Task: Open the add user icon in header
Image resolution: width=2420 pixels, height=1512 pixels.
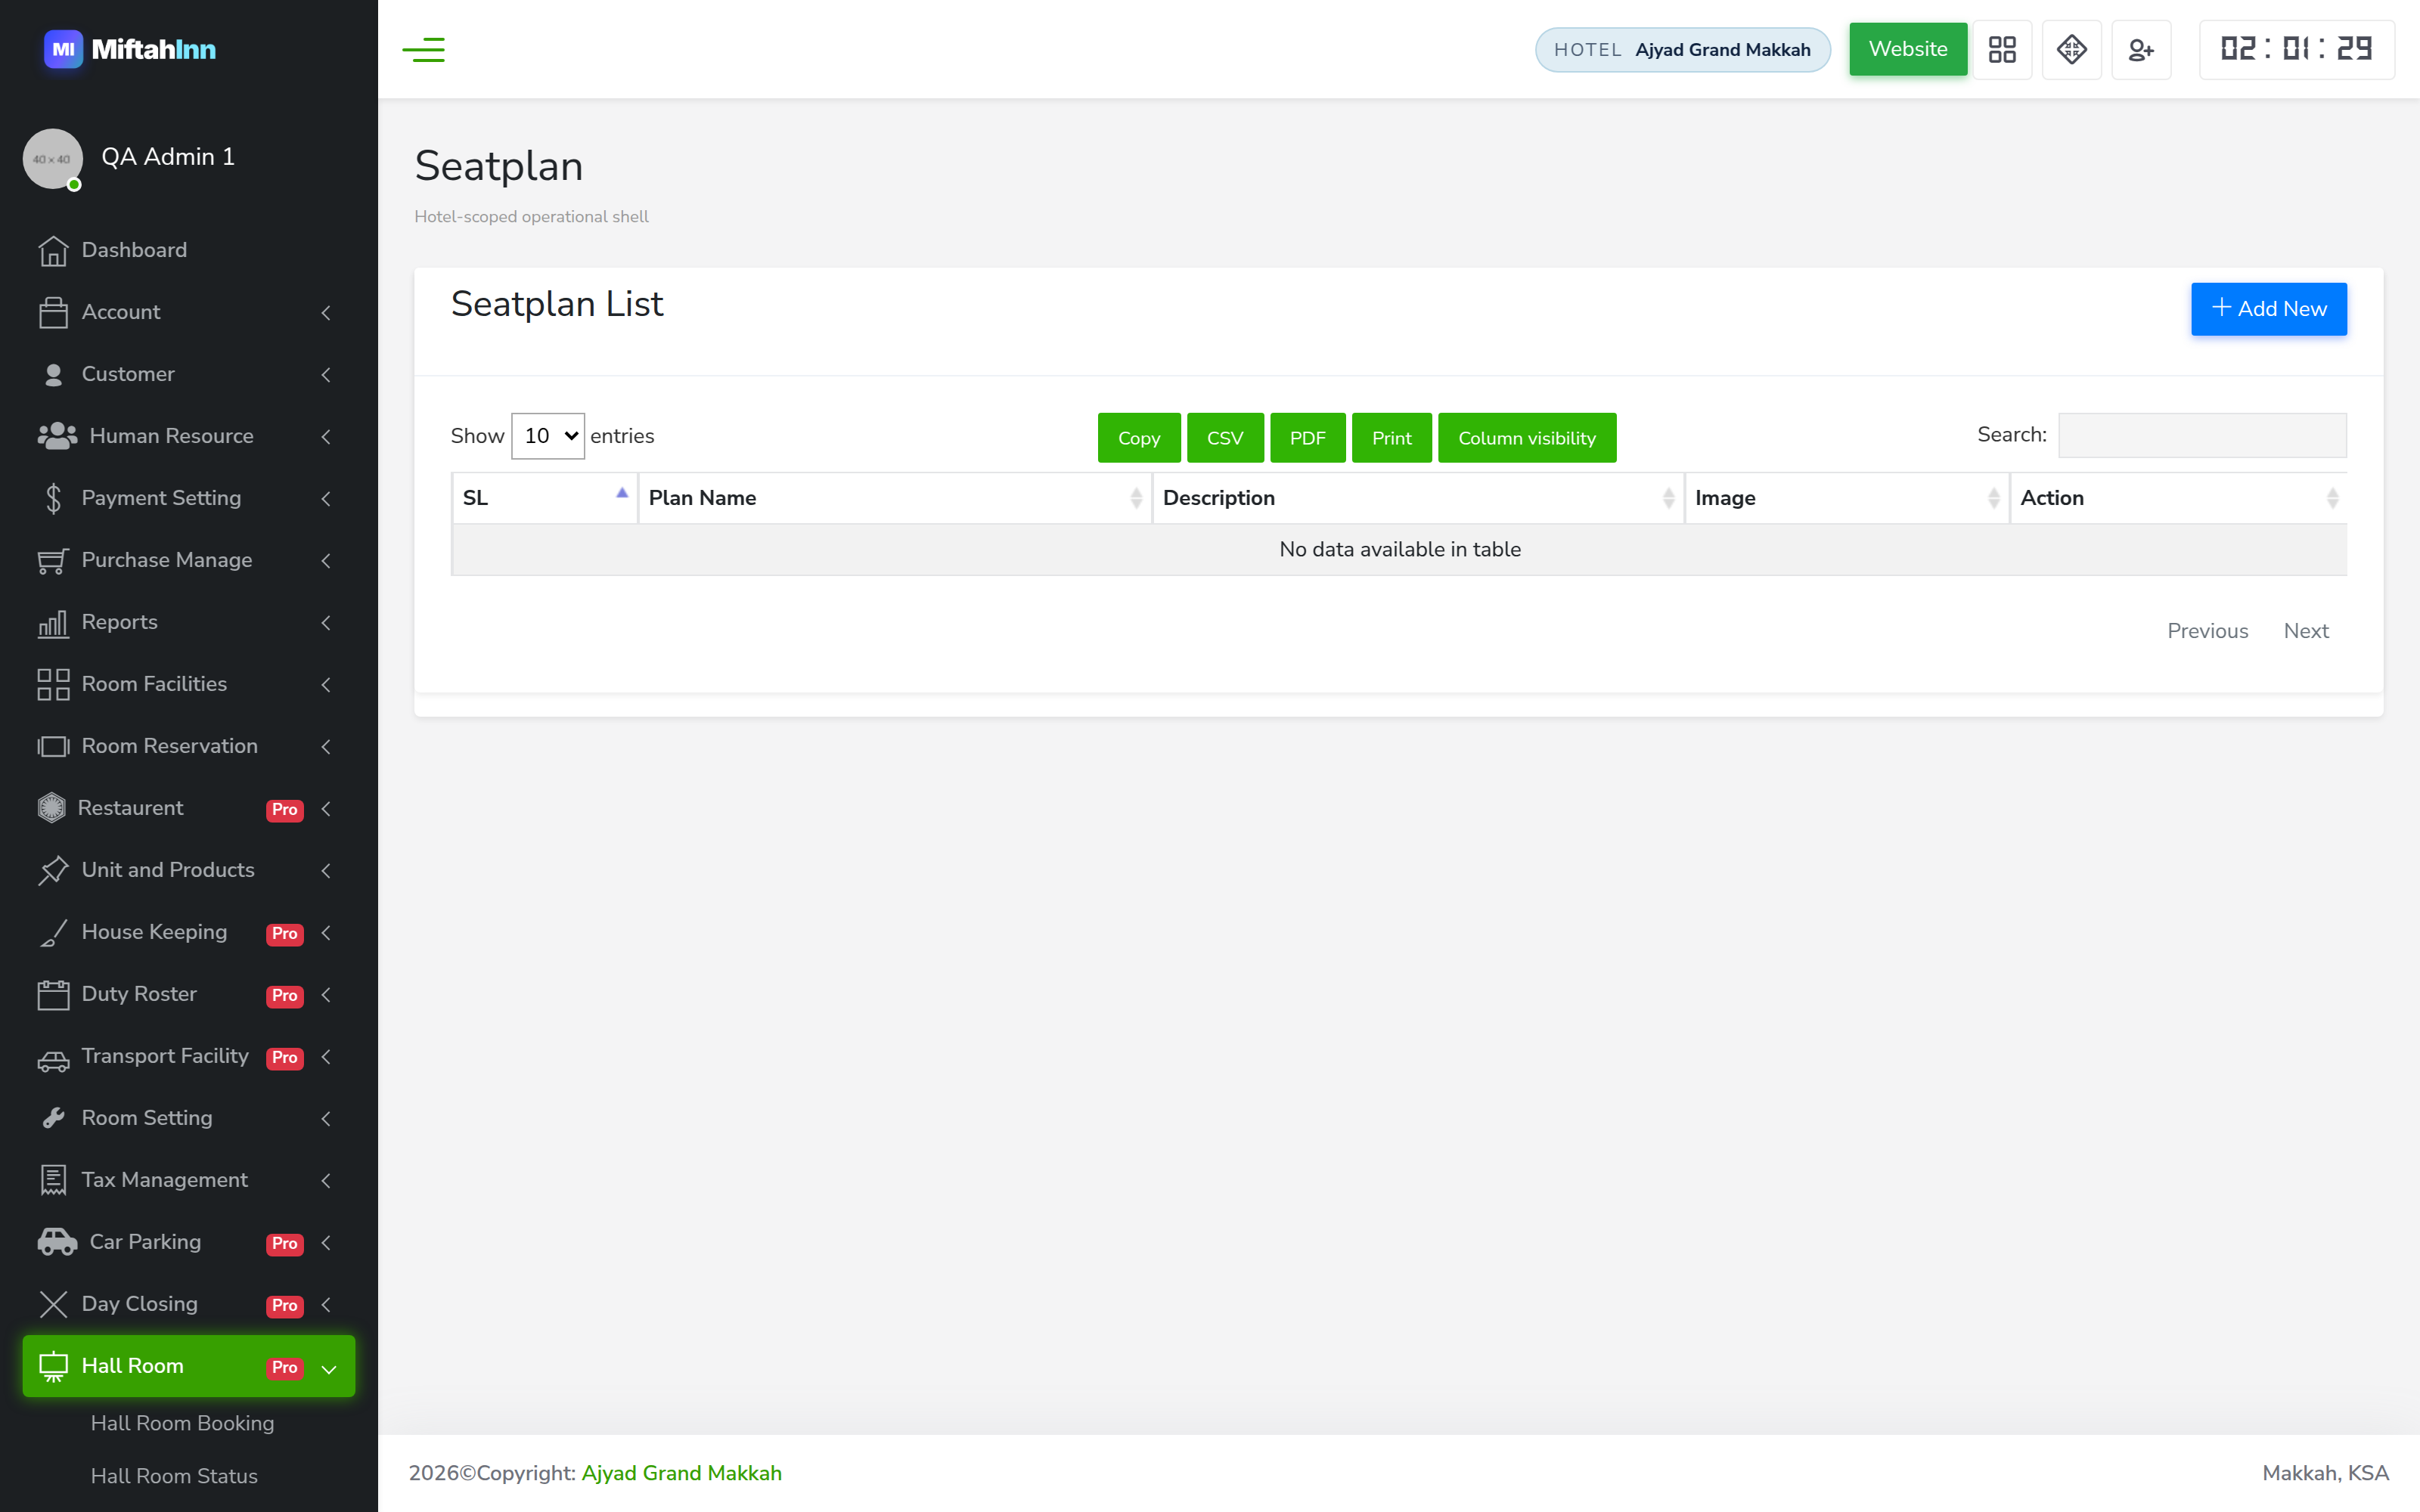Action: point(2141,49)
